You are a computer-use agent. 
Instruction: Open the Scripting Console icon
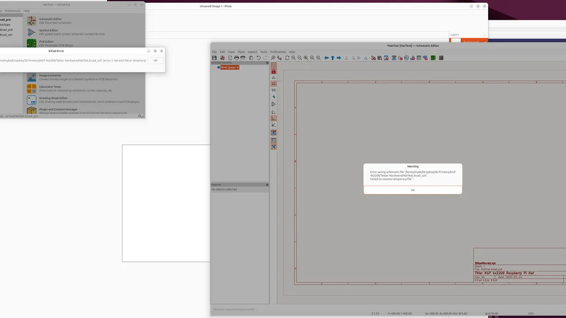coord(441,58)
